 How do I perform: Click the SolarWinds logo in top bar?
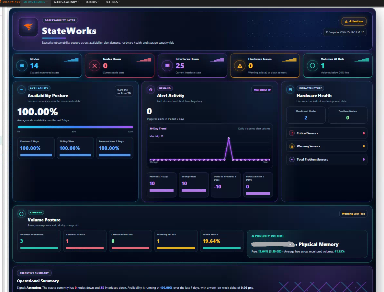[x=10, y=2]
